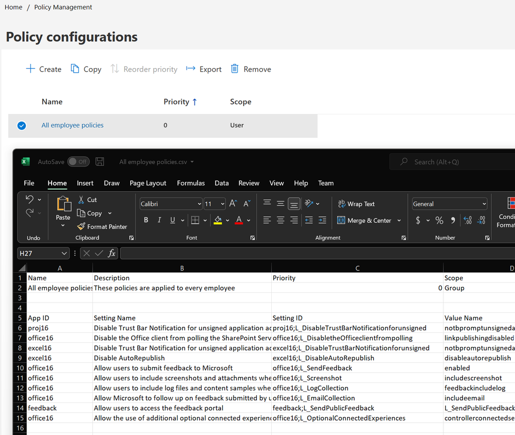Open the Fill Color dropdown arrow
Screen dimensions: 515x435
click(227, 220)
